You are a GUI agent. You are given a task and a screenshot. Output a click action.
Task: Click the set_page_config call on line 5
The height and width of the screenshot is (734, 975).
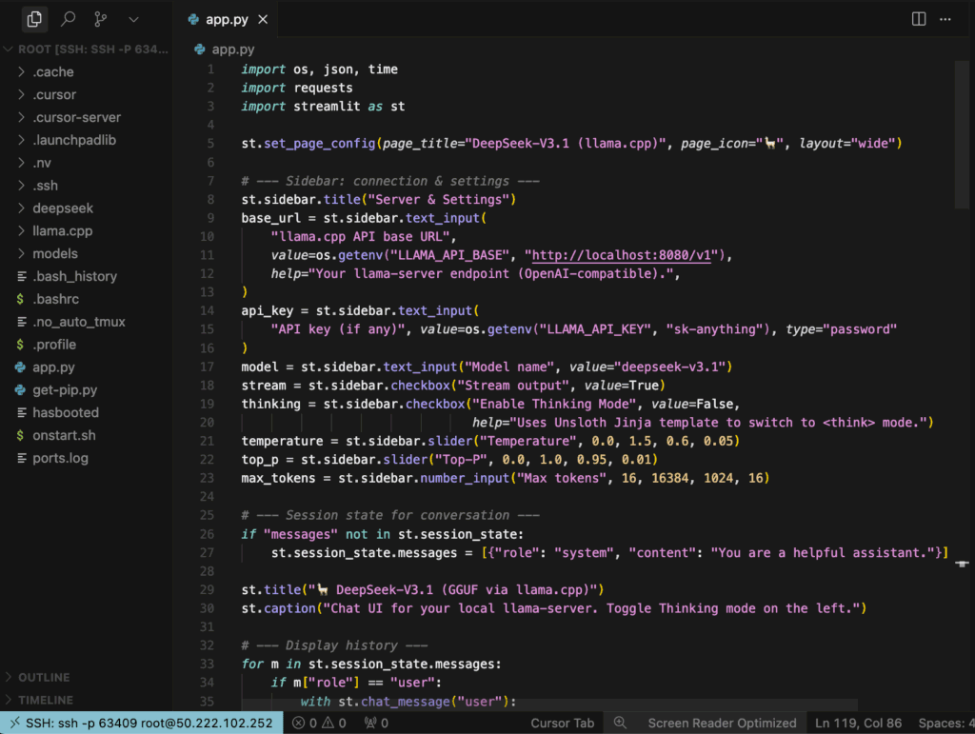(x=319, y=144)
